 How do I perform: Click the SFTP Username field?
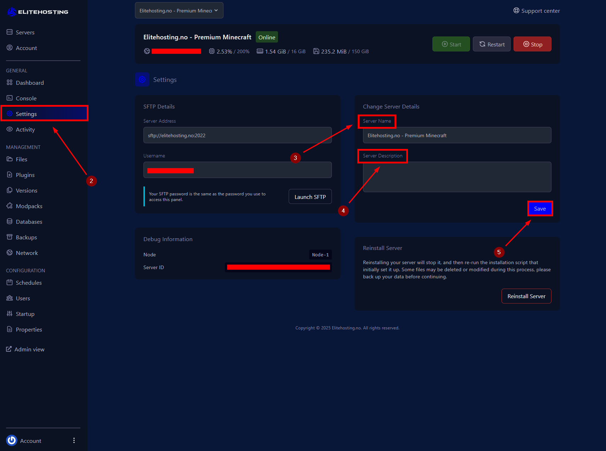[238, 170]
